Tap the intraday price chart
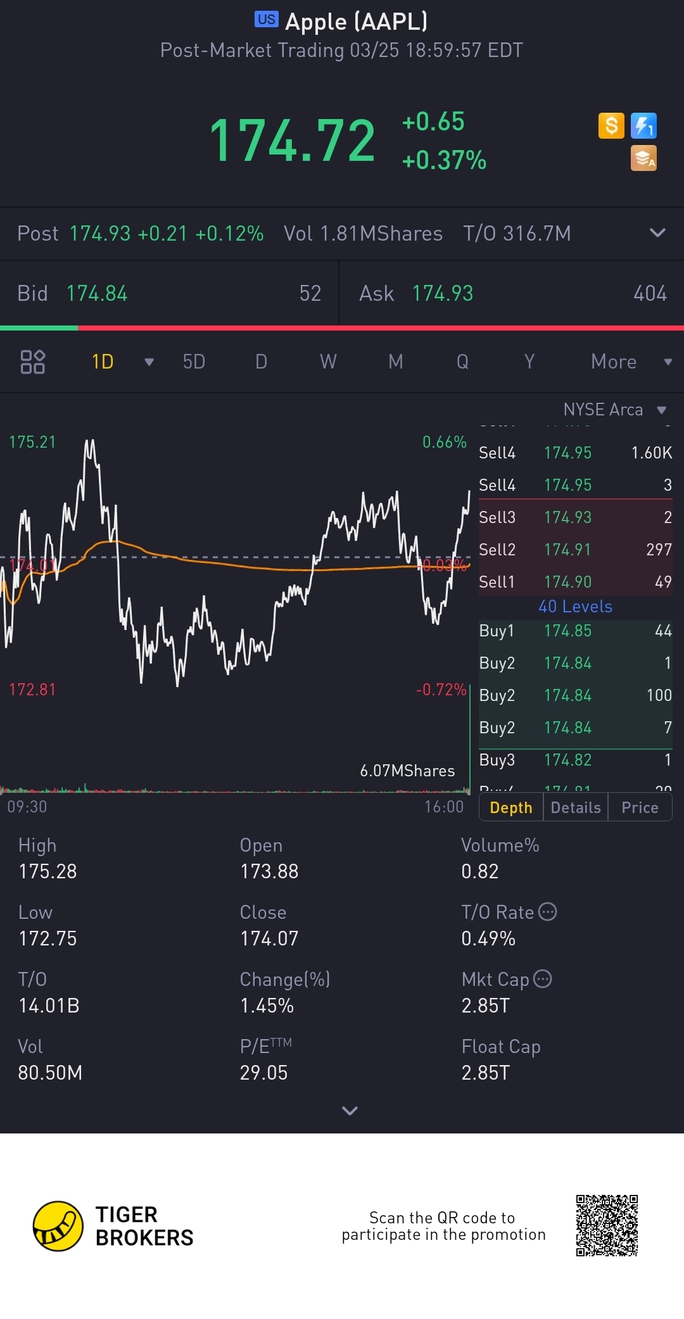The height and width of the screenshot is (1319, 684). [235, 564]
